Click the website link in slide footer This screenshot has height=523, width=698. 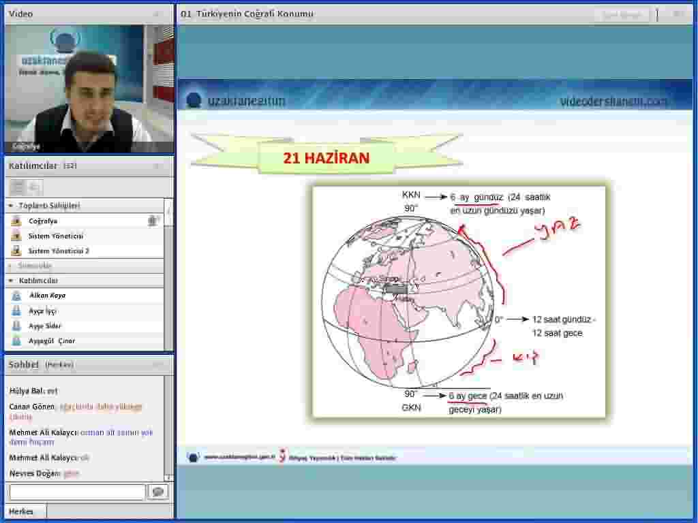[239, 457]
